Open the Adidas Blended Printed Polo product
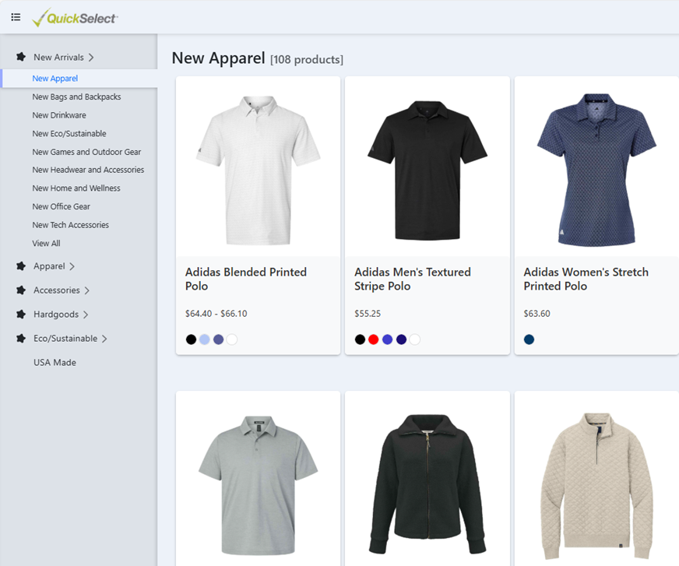Viewport: 679px width, 566px height. click(x=245, y=279)
